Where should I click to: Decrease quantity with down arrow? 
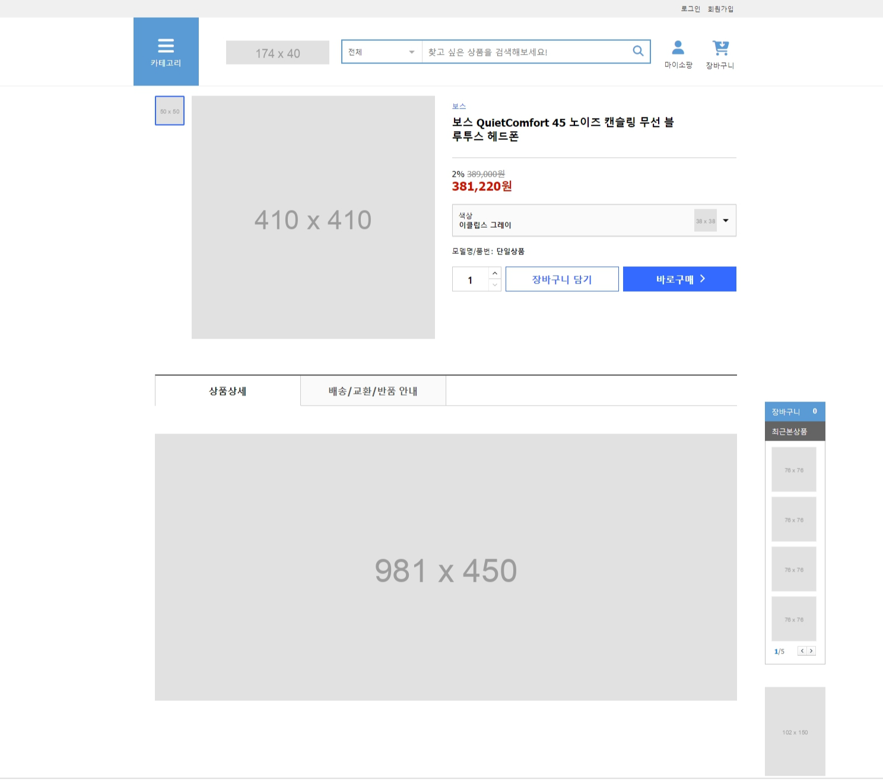point(495,285)
